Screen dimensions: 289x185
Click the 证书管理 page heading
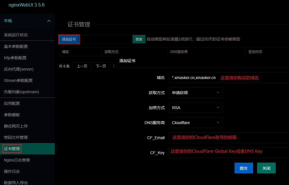[79, 24]
